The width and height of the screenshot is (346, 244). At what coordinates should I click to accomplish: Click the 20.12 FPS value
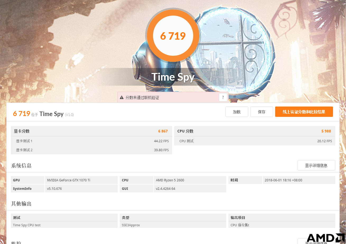pyautogui.click(x=325, y=141)
